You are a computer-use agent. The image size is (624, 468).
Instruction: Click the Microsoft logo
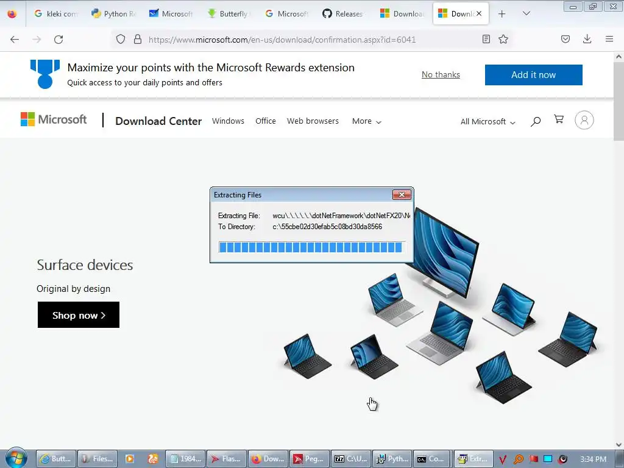click(x=54, y=119)
